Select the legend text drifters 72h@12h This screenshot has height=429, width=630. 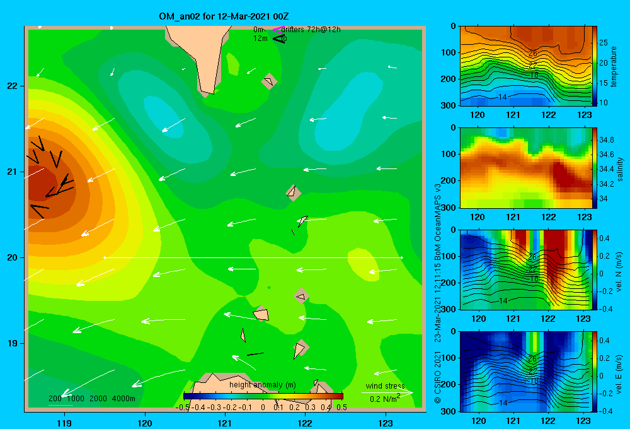(311, 30)
